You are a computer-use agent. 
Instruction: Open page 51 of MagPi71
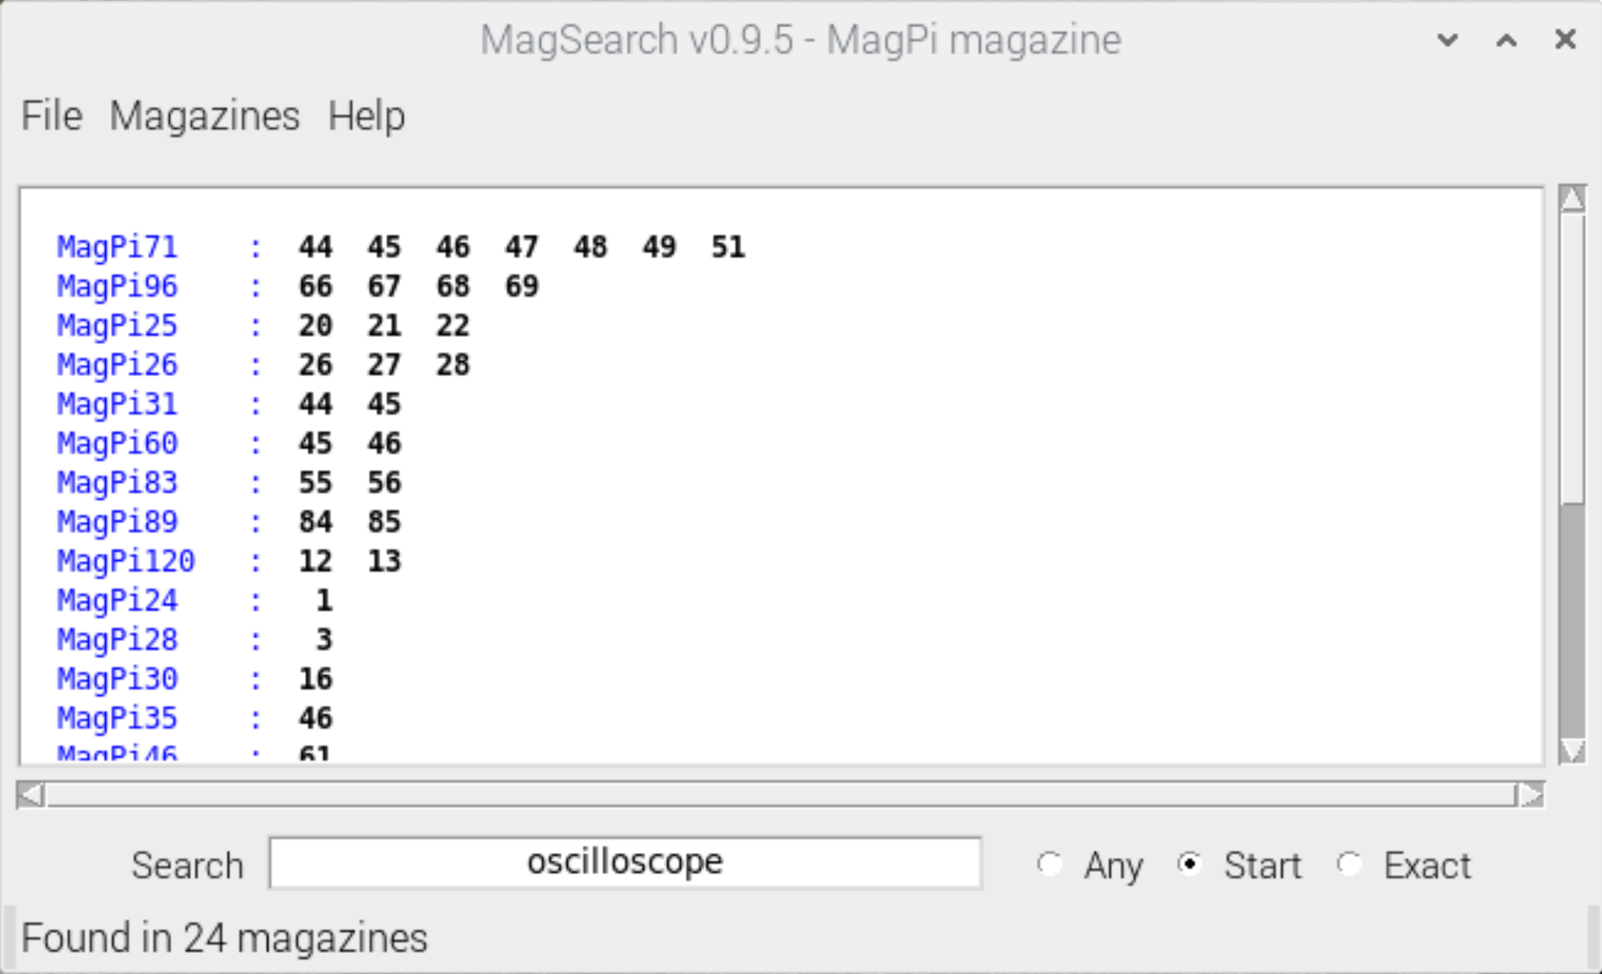[x=727, y=247]
